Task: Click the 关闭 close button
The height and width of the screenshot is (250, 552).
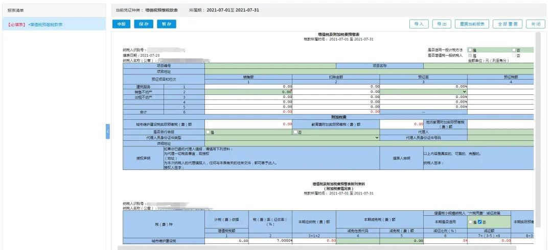Action: click(536, 24)
